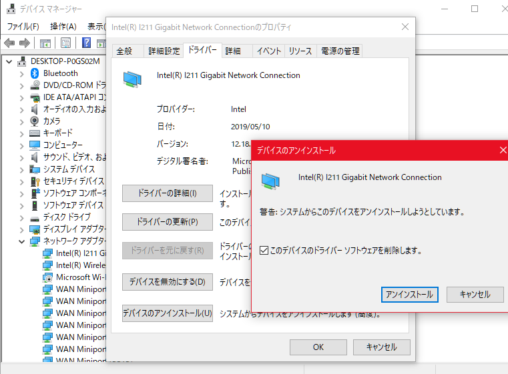Click the ディスク ドライブ icon
Screen dimensions: 508x374
point(35,219)
